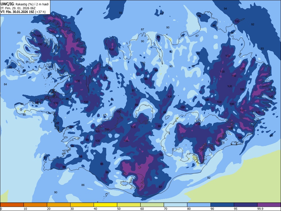
Task: Click the legend tick label "40"
Action: (96, 209)
